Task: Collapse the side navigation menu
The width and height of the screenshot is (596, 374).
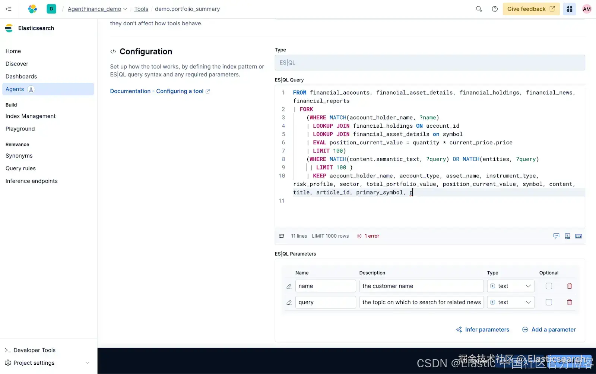Action: pyautogui.click(x=9, y=9)
